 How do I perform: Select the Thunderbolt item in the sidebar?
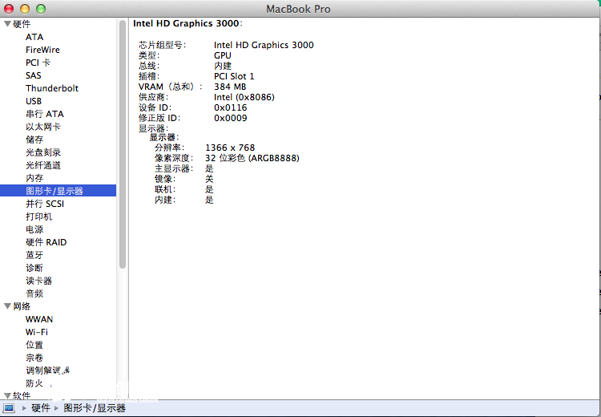pyautogui.click(x=51, y=88)
